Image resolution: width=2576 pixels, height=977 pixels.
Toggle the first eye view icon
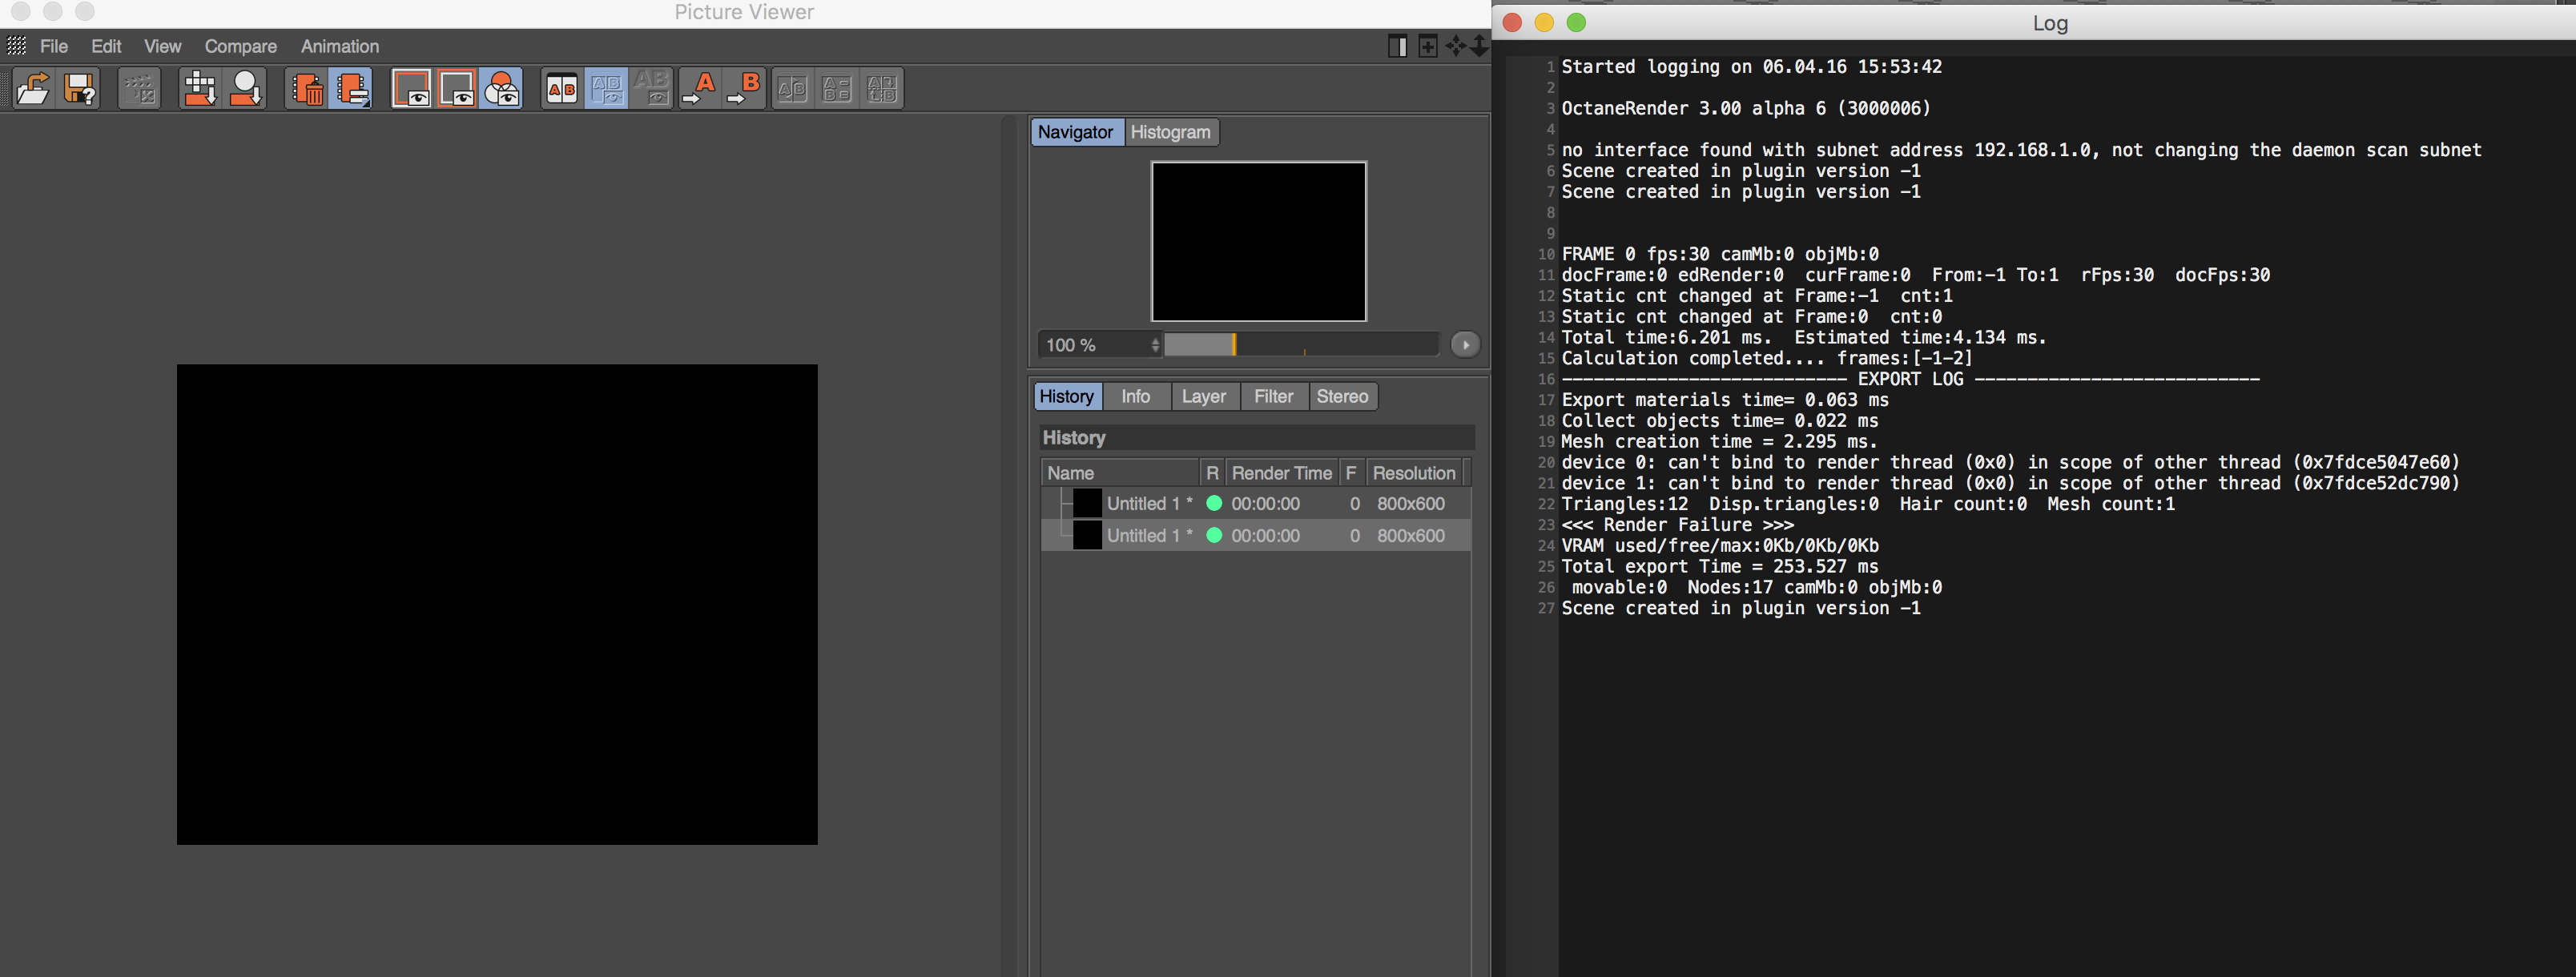[x=411, y=90]
